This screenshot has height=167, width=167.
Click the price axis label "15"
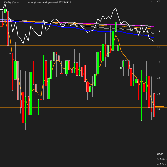click(x=159, y=78)
